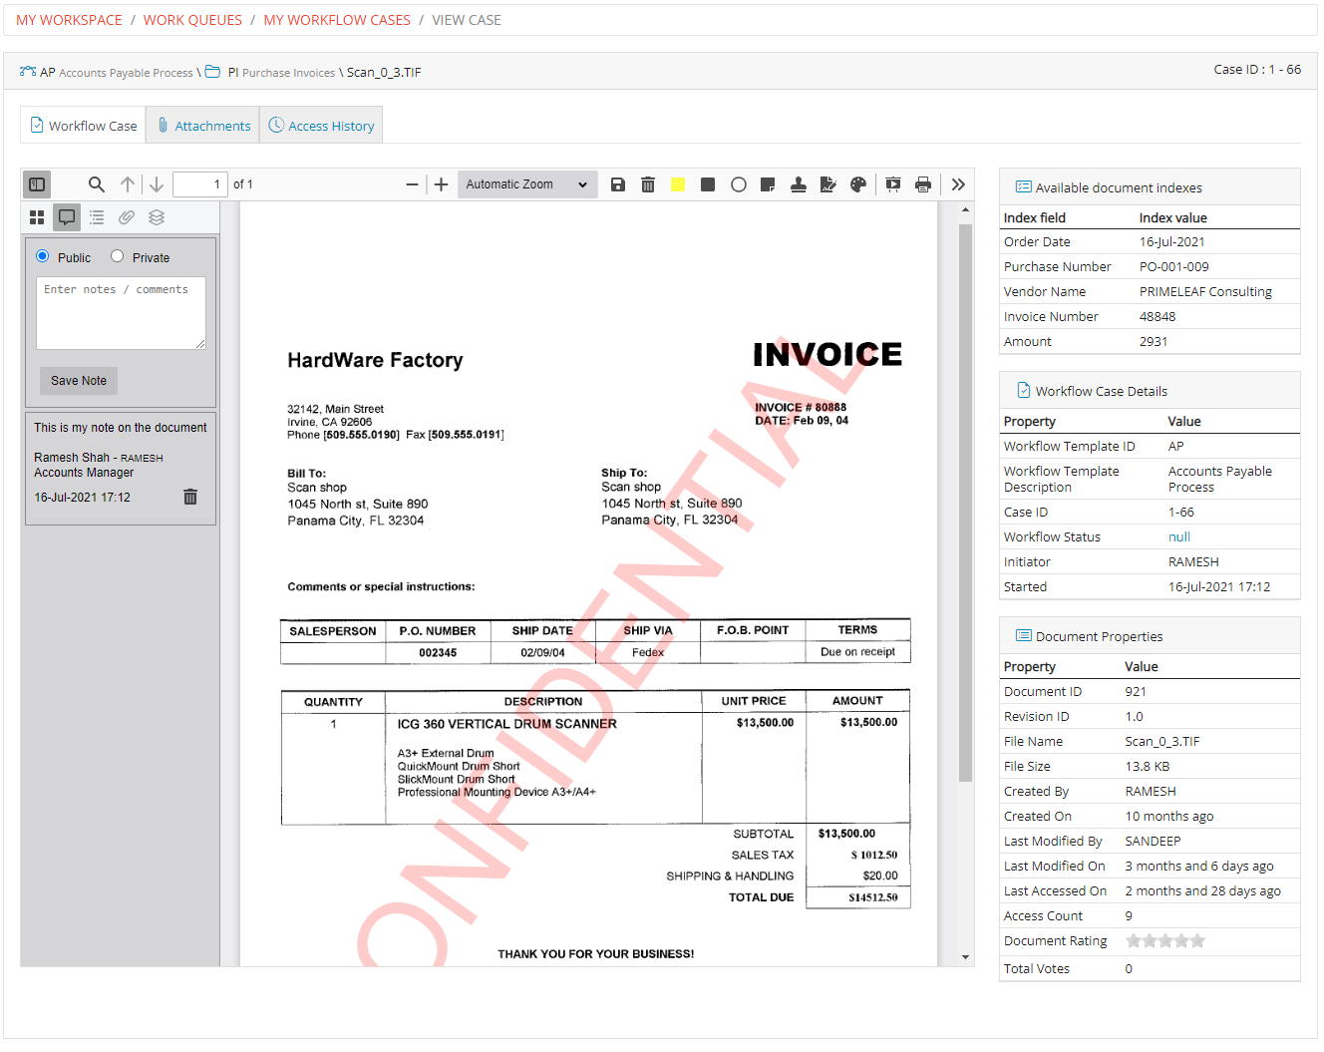Rate the document using the stars
The image size is (1324, 1052).
(1164, 939)
